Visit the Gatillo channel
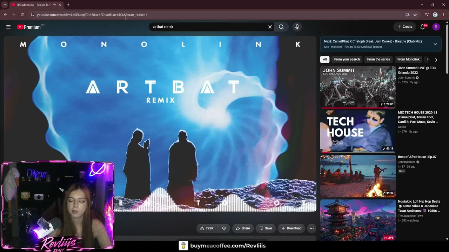 [x=402, y=127]
